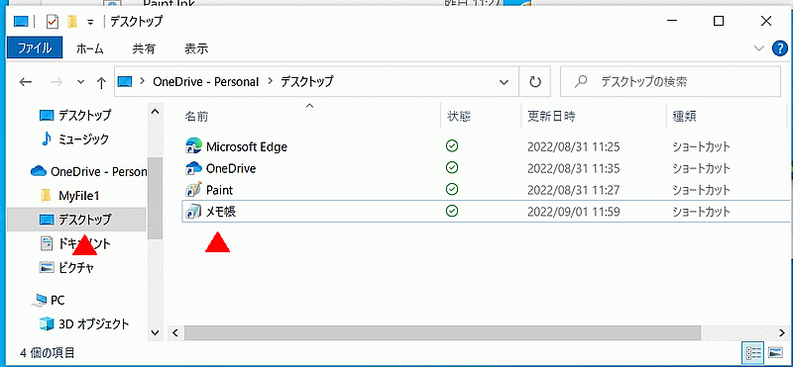Switch to the 共有 ribbon tab
Viewport: 793px width, 367px height.
144,48
